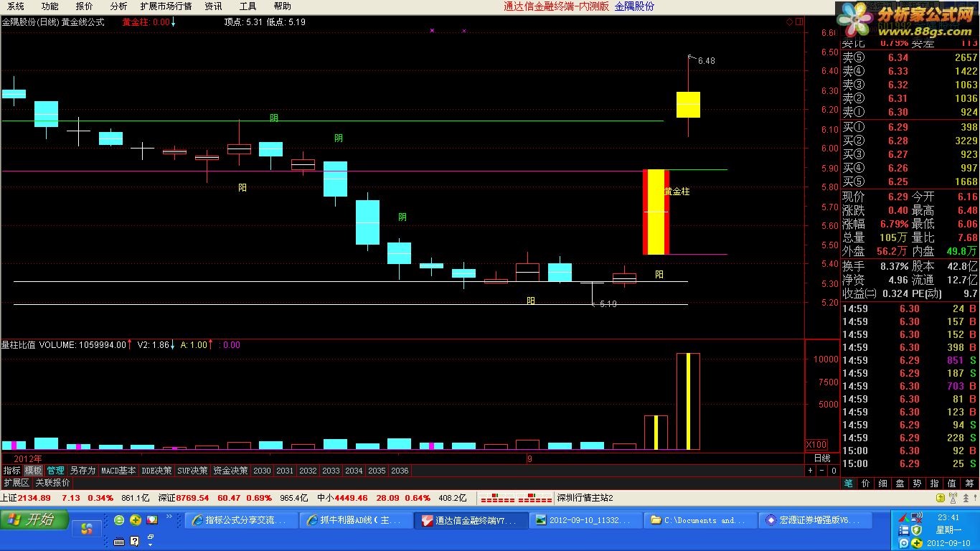Select template 2033
Viewport: 980px width, 551px height.
(x=331, y=471)
